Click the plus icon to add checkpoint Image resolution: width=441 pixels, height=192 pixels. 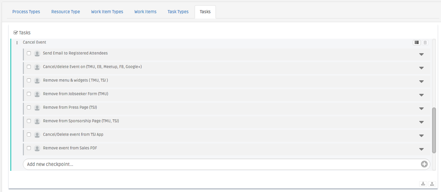tap(424, 164)
